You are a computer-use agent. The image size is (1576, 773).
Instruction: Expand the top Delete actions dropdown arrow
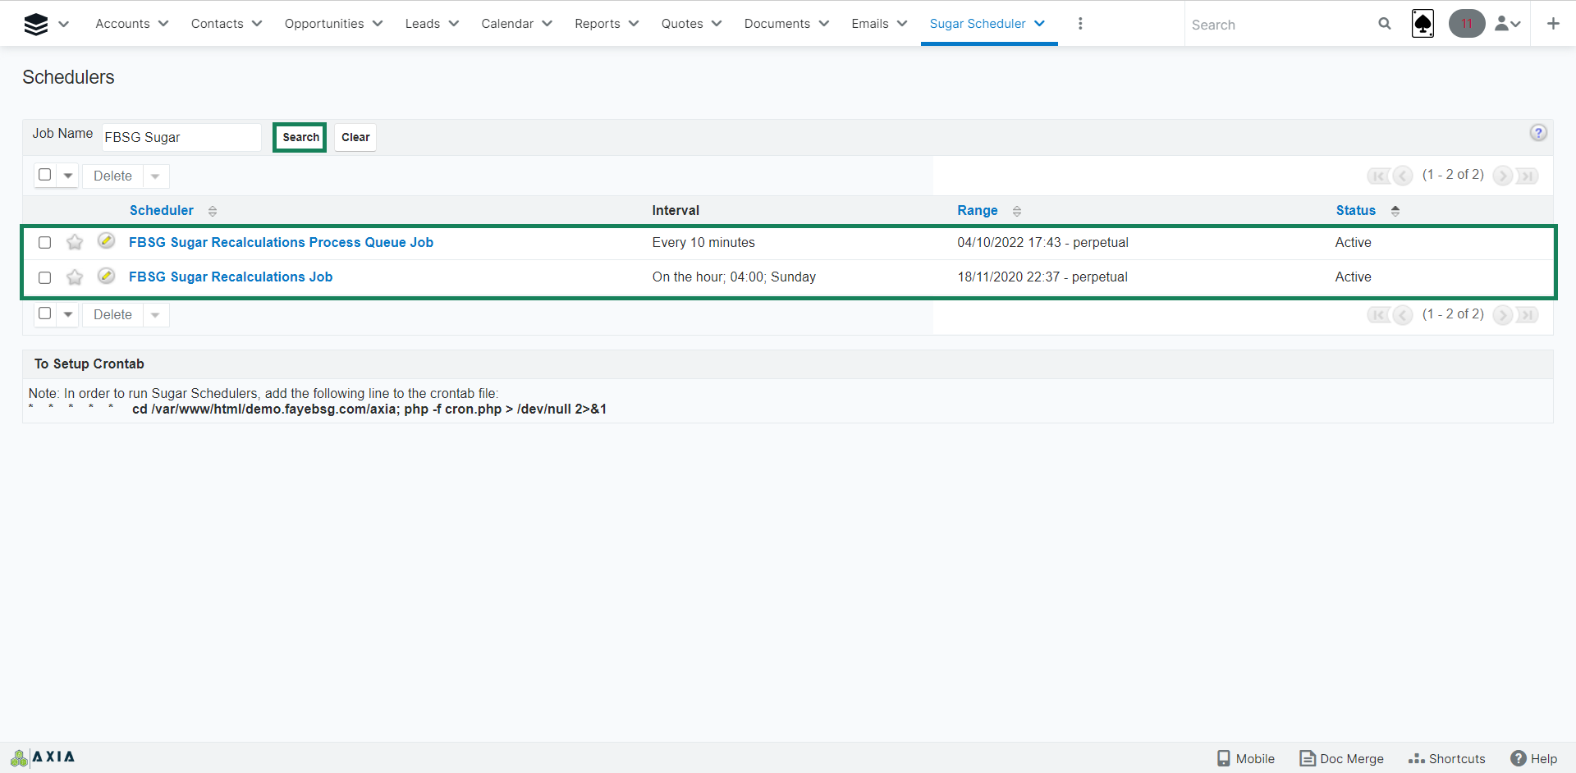(x=155, y=176)
